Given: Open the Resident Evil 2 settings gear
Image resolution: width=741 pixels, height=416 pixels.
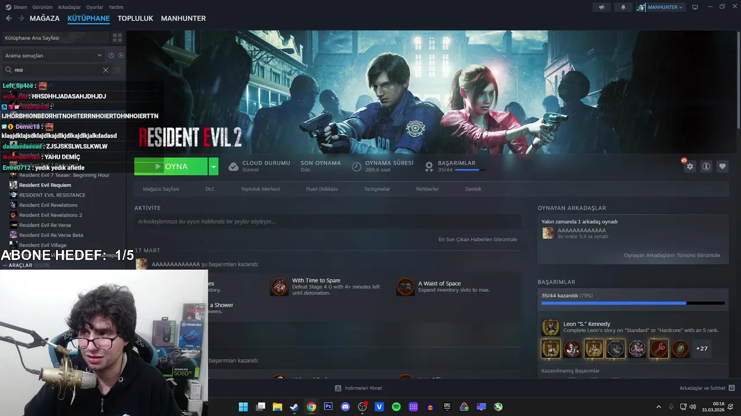Looking at the screenshot, I should coord(689,166).
